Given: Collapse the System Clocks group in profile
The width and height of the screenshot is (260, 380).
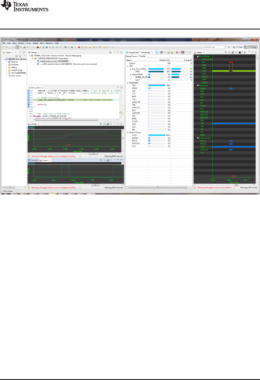Looking at the screenshot, I should (128, 132).
